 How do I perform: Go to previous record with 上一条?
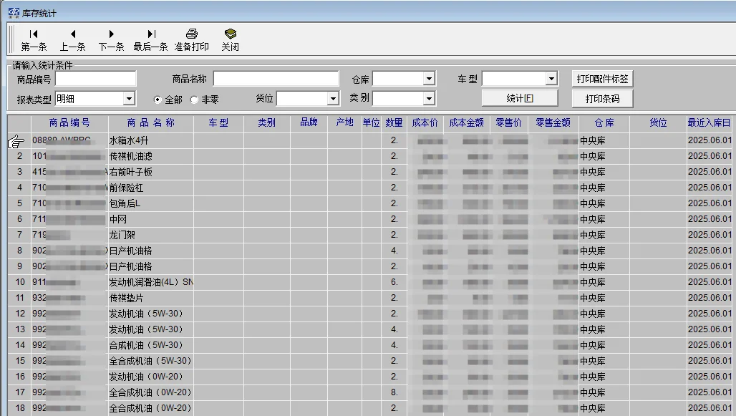click(x=73, y=39)
